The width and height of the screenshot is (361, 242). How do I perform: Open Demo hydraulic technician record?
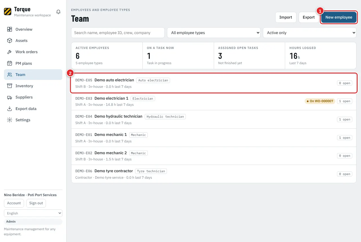coord(214,119)
